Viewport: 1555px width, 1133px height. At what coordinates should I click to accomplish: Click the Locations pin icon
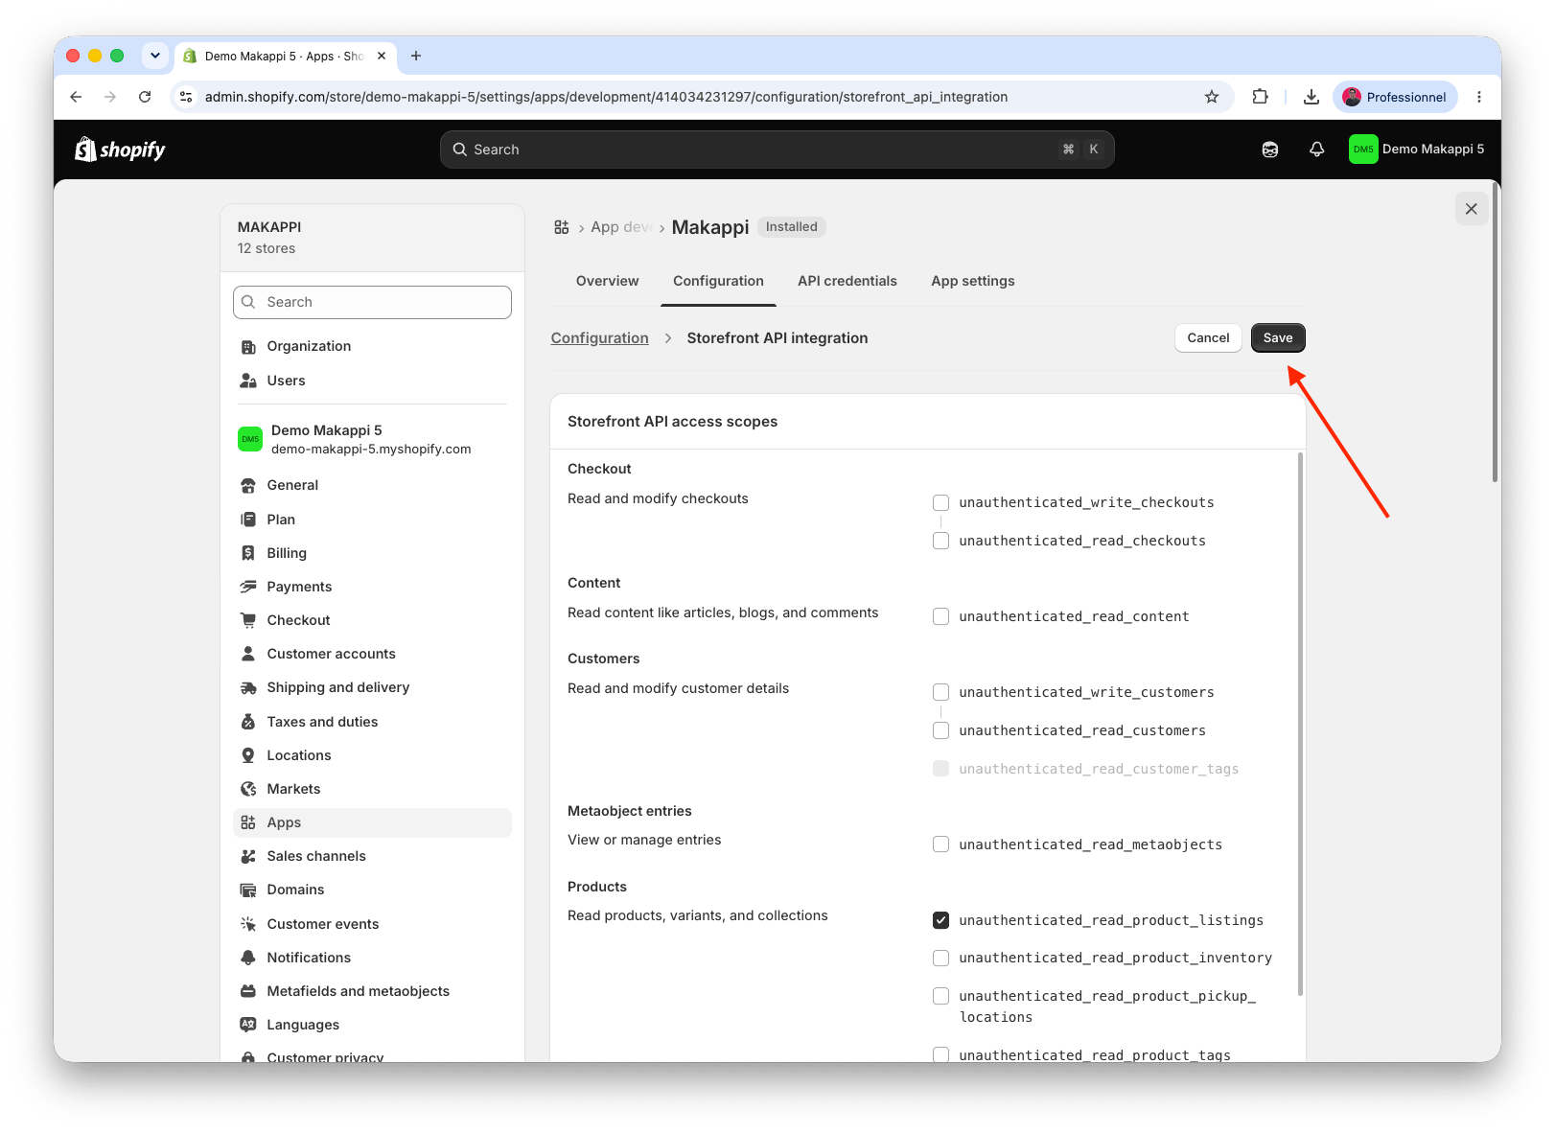point(248,755)
